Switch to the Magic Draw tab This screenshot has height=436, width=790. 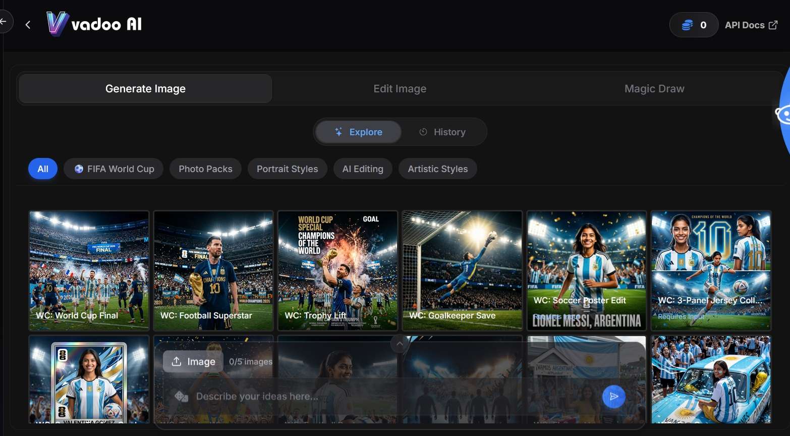click(654, 89)
